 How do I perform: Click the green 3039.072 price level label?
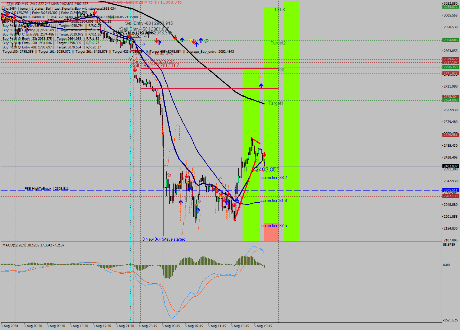[450, 6]
